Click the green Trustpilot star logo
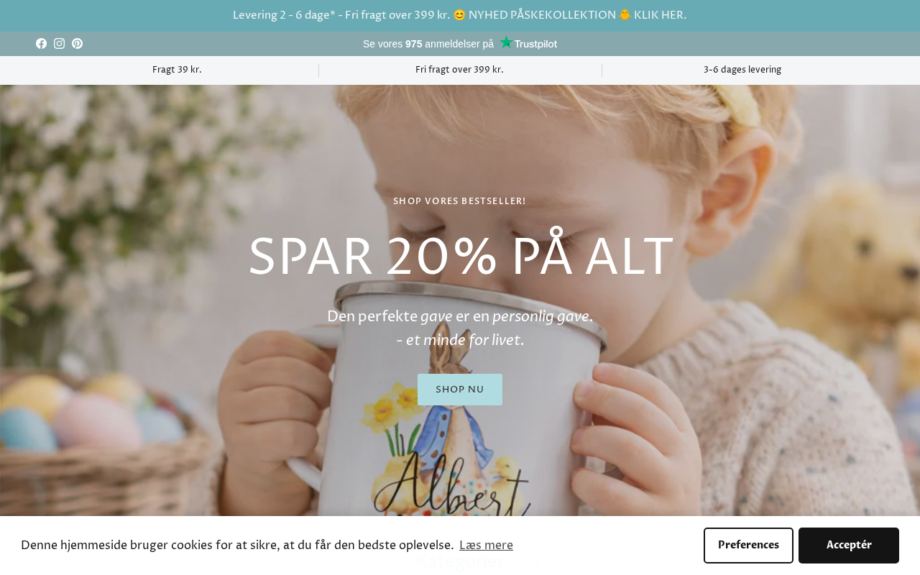 [506, 42]
